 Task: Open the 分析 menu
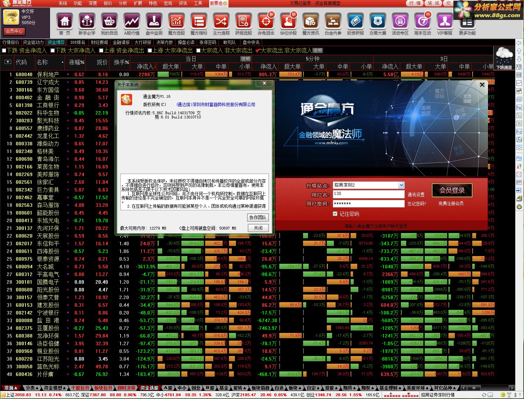pos(123,3)
